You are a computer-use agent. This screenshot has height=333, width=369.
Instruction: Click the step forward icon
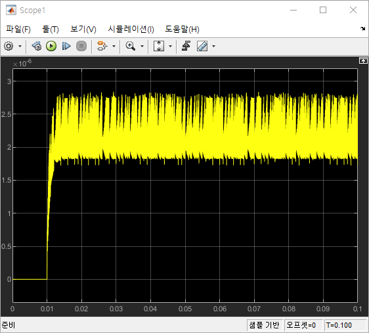66,46
